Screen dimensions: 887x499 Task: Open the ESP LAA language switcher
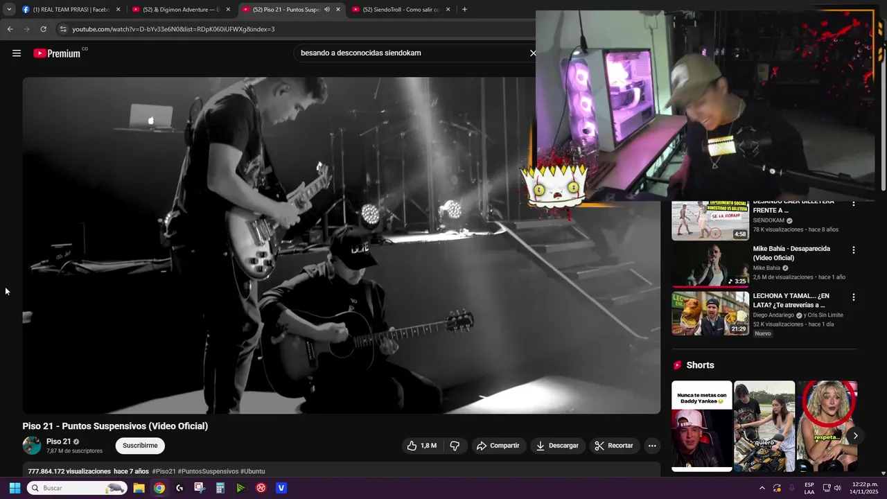click(809, 488)
